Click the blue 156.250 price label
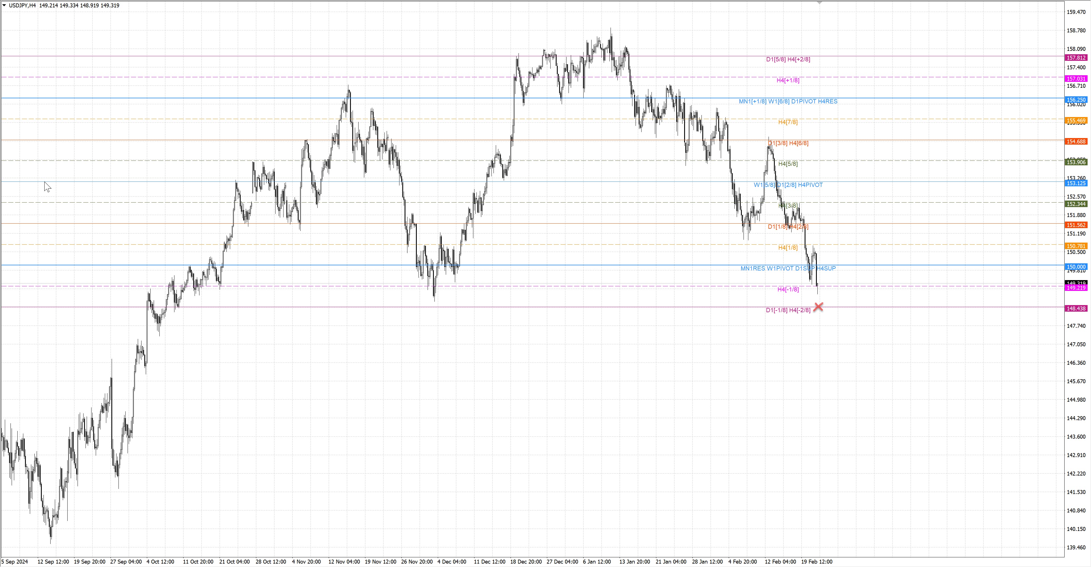Viewport: 1091px width, 567px height. tap(1076, 100)
